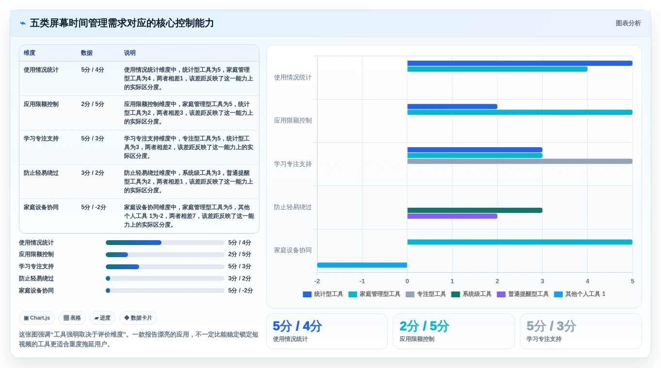
Task: Select the 进度 tag chip
Action: coord(102,318)
